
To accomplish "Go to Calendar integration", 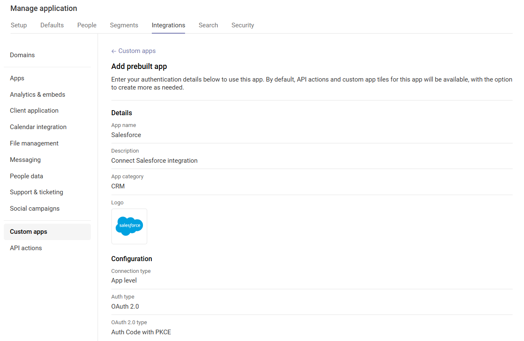I will (38, 127).
